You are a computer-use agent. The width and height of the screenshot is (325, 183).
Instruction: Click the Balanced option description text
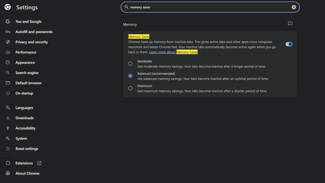[203, 79]
